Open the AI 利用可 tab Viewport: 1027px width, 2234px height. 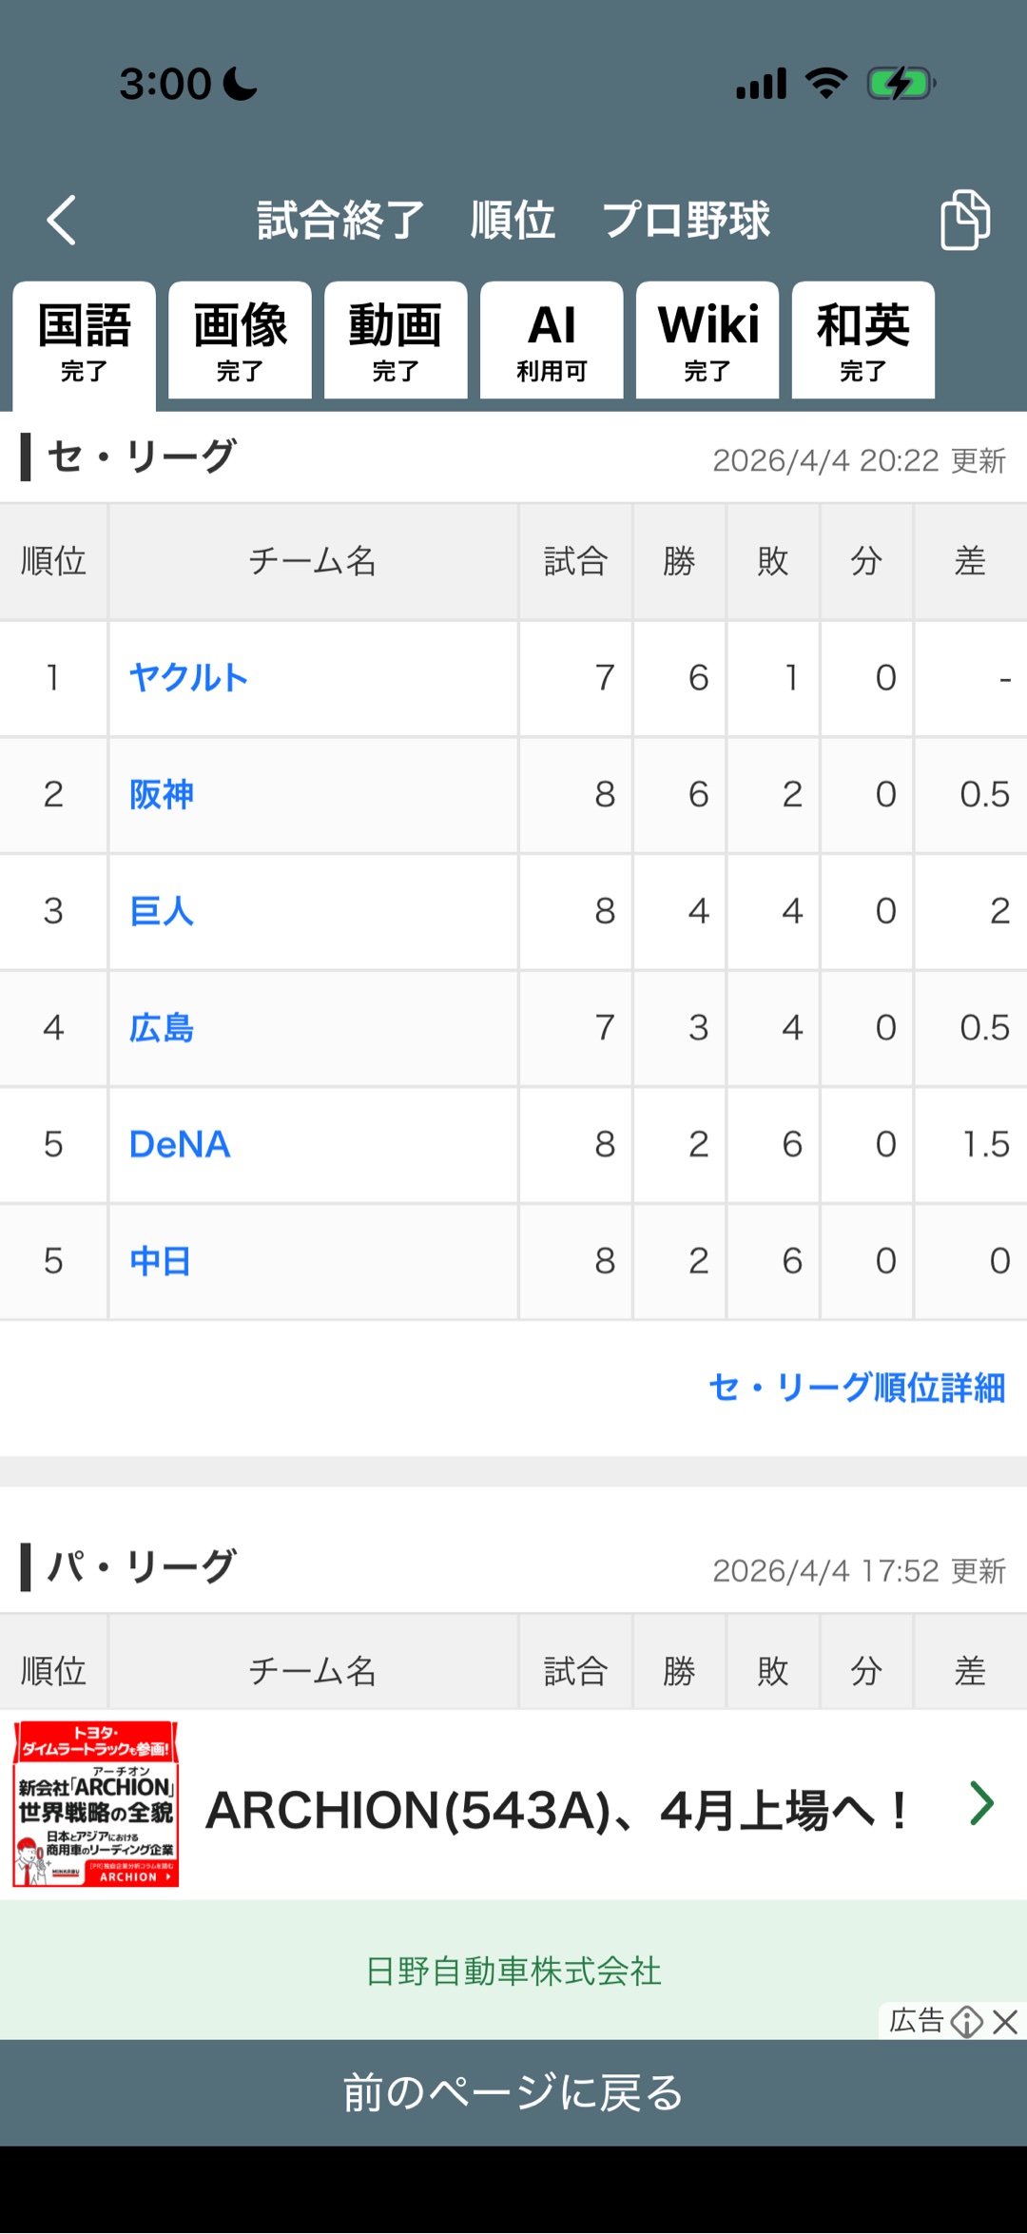point(552,340)
